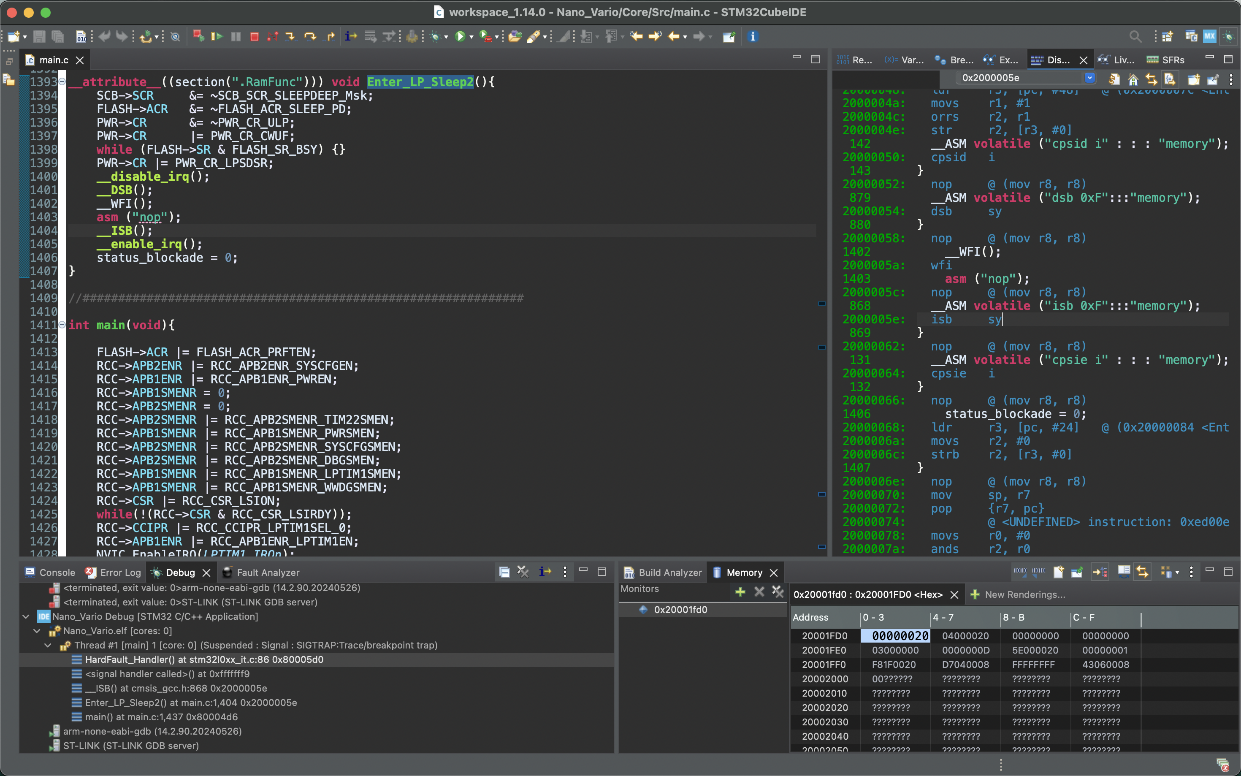Click the Home icon in Disassembly view
This screenshot has height=776, width=1241.
coord(1133,79)
